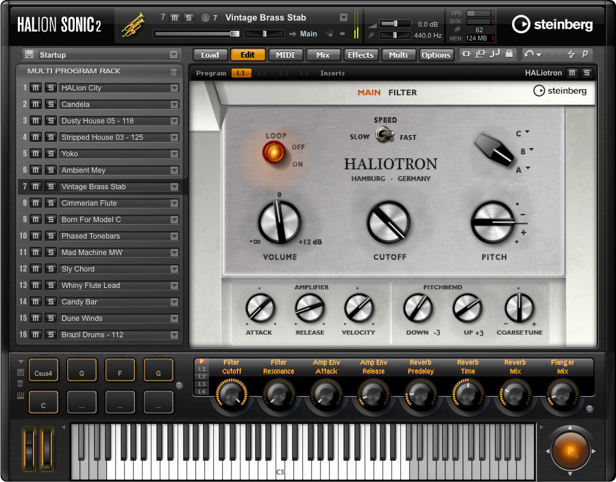Click the keyboard icon left of trigger pads
The width and height of the screenshot is (616, 482).
tap(21, 396)
